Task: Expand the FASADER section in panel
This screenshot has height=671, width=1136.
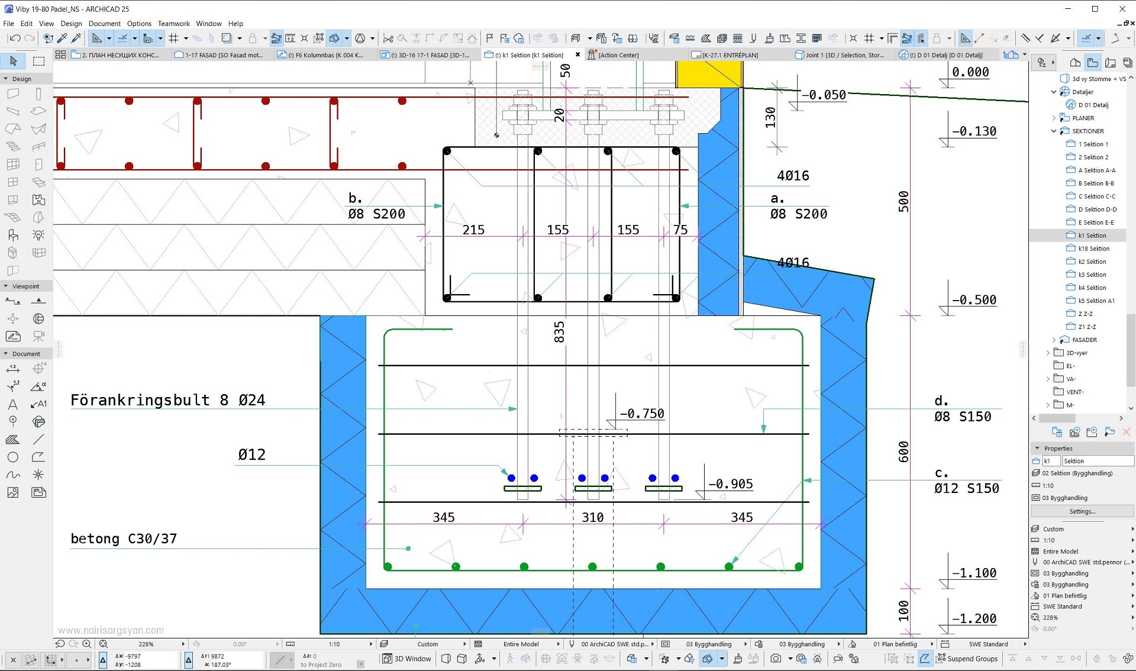Action: [x=1053, y=338]
